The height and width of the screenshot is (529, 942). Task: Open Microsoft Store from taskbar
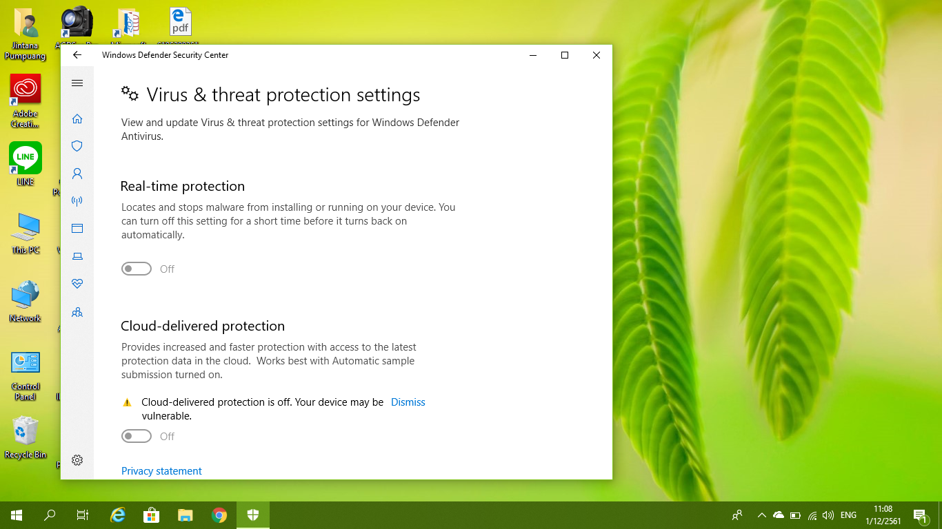tap(151, 515)
